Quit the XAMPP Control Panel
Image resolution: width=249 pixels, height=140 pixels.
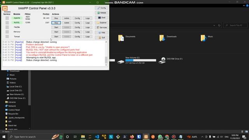point(102,37)
